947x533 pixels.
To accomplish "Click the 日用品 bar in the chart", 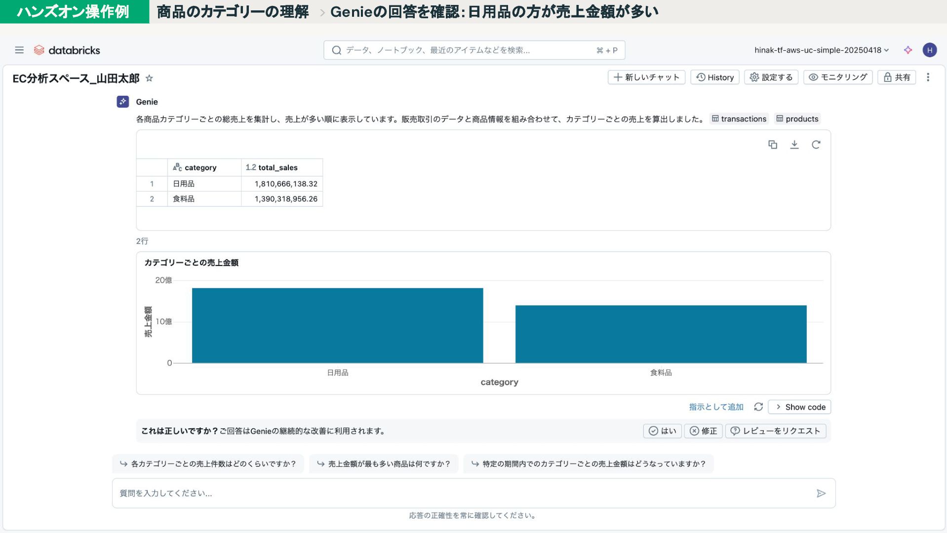I will click(337, 326).
